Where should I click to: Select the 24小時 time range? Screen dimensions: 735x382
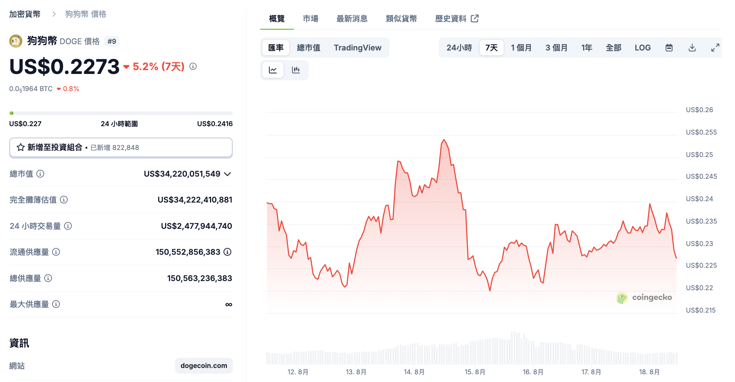[458, 47]
